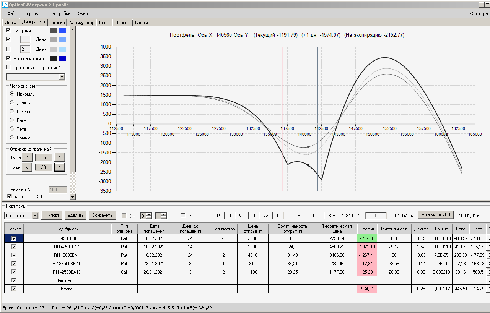
Task: Uncheck the Расчет box for RI145000BB1
Action: [14, 238]
